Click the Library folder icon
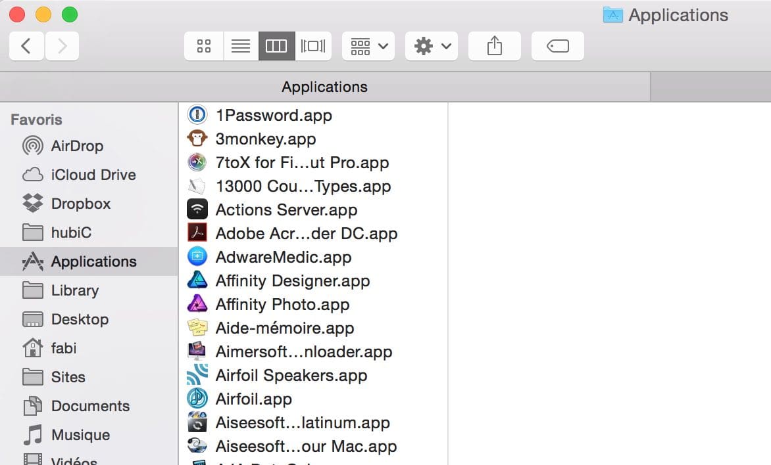Screen dimensions: 771x465 coord(33,290)
